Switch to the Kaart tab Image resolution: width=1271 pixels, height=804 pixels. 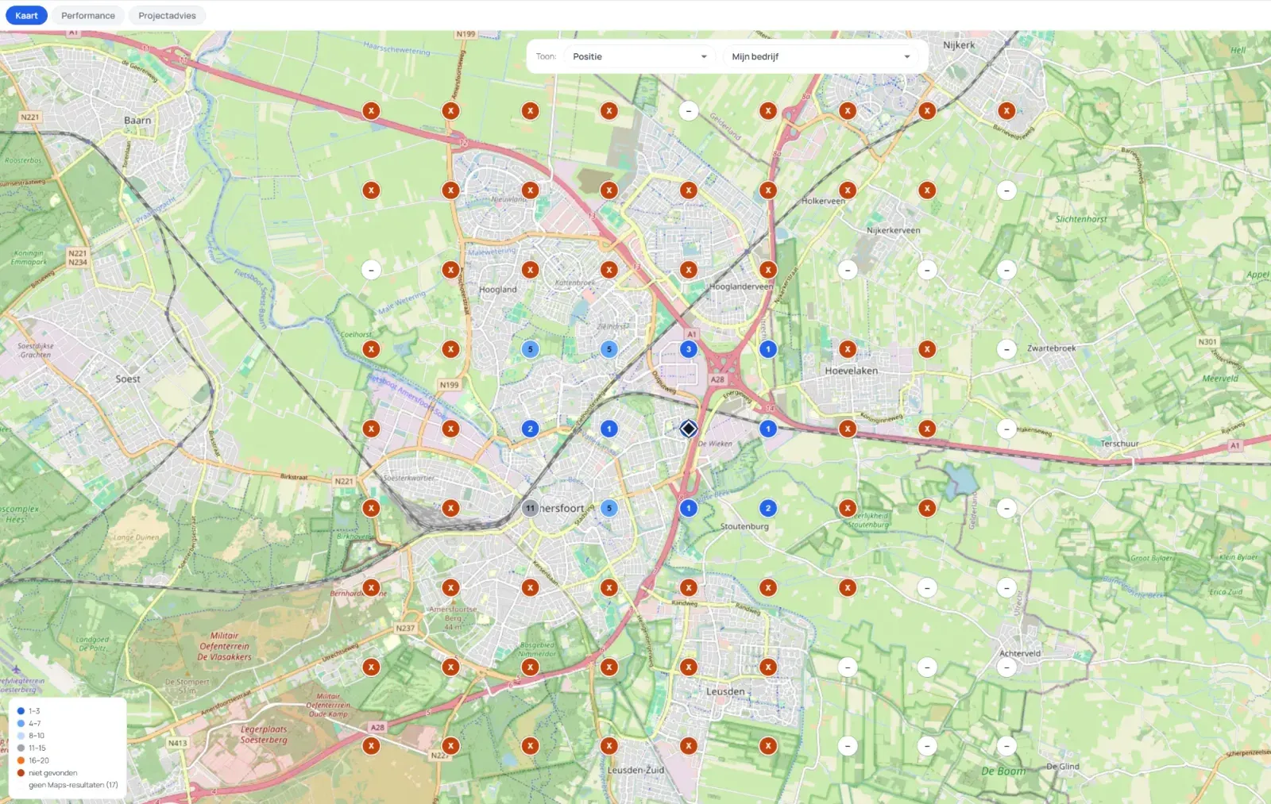(x=26, y=15)
